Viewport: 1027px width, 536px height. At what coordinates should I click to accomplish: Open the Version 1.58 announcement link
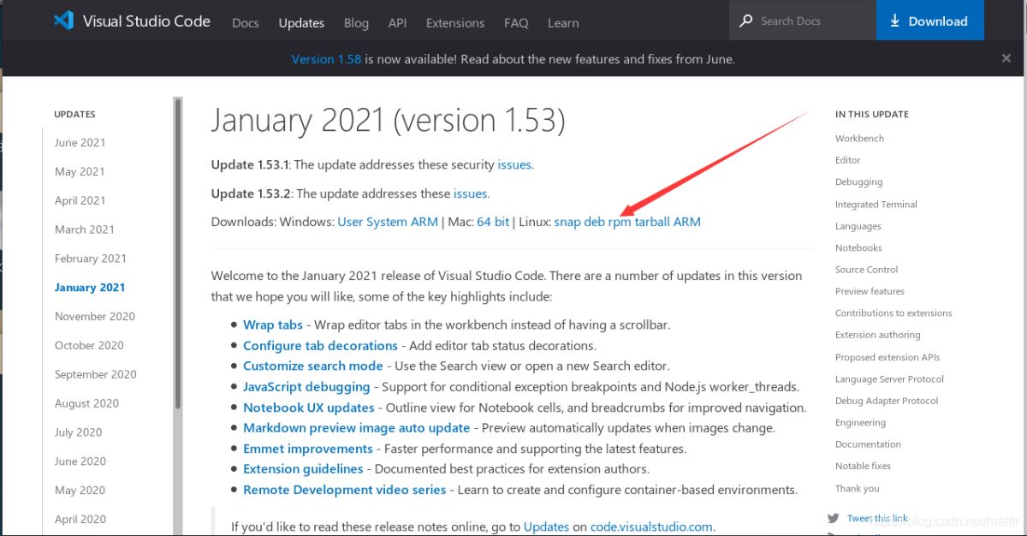click(x=326, y=59)
